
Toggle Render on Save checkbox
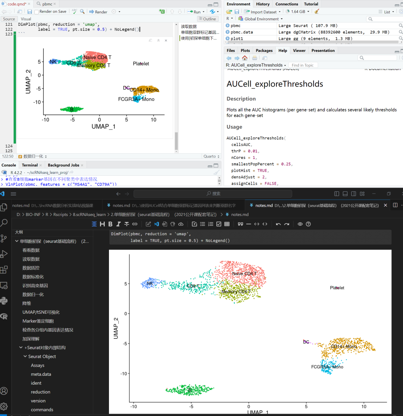[37, 12]
